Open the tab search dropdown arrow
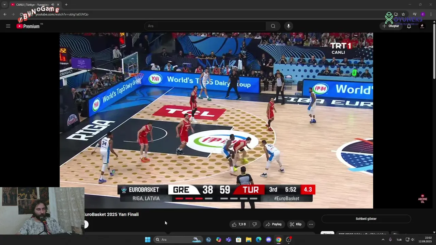The height and width of the screenshot is (245, 436). pos(4,5)
